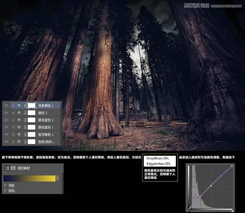The width and height of the screenshot is (245, 213).
Task: Click the black point slider triangle below curves
Action: click(190, 211)
